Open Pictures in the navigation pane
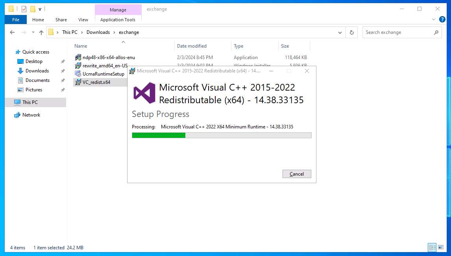Screen dimensions: 451x256 [x=34, y=90]
